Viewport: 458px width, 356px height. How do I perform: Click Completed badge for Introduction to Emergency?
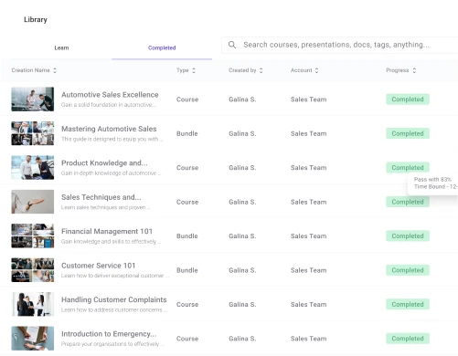(x=408, y=339)
